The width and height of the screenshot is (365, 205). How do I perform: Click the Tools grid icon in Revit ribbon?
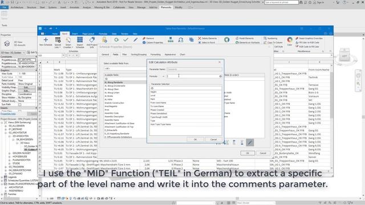tap(4, 14)
